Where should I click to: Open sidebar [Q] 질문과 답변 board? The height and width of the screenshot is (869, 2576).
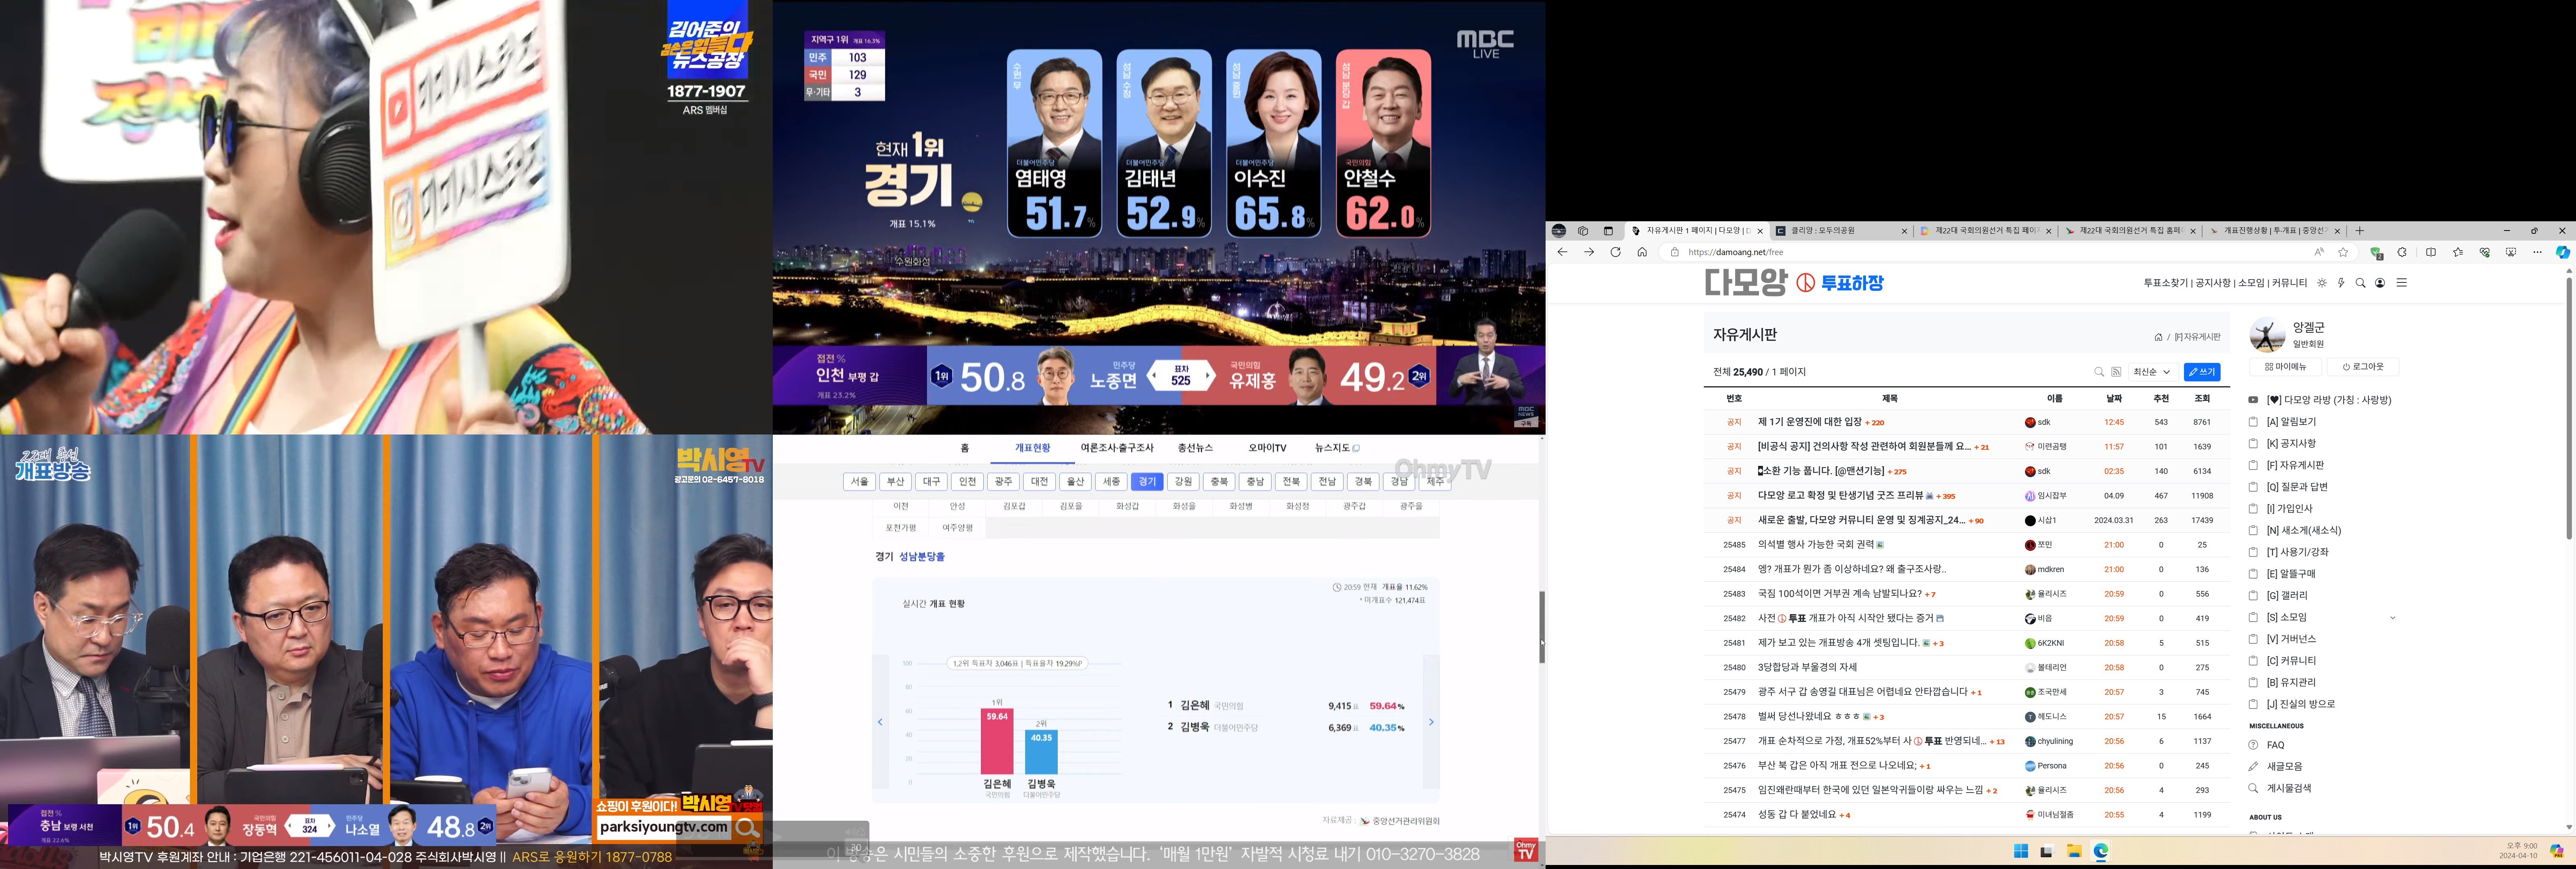[2297, 487]
